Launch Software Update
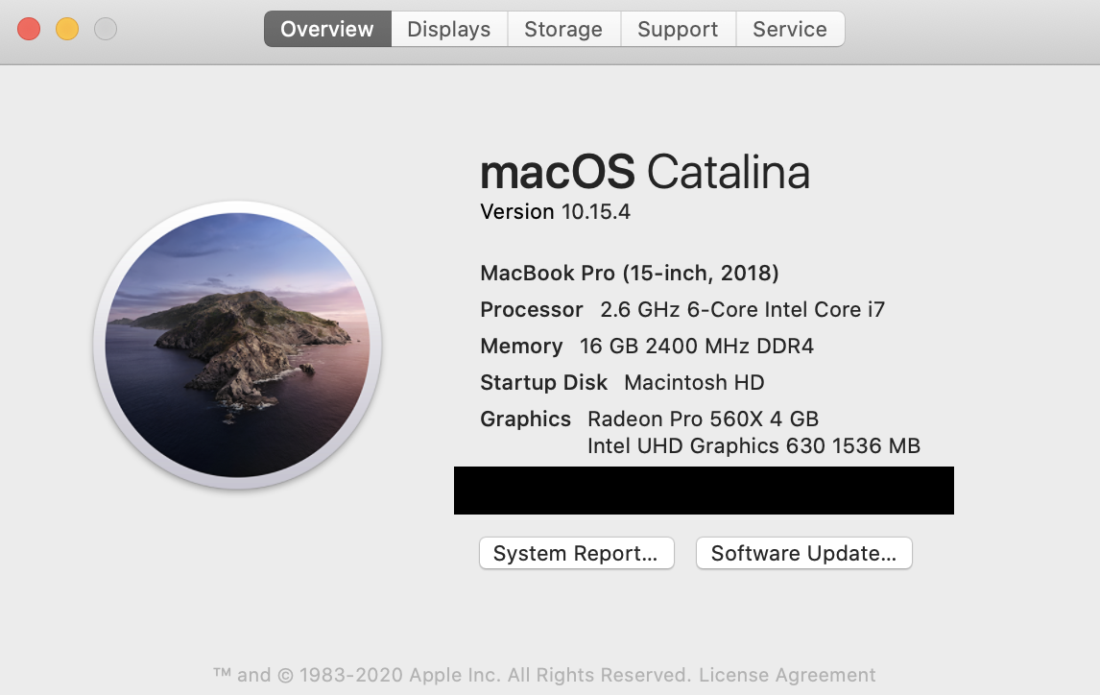 pos(804,553)
